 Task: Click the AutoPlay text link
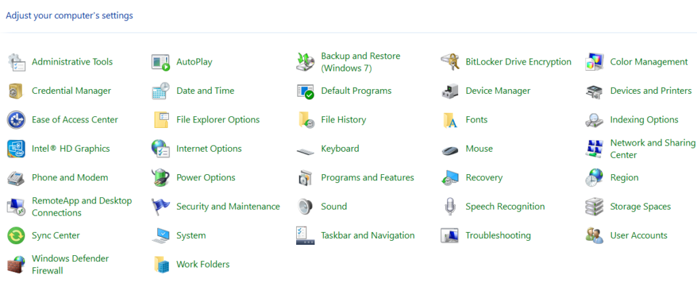[194, 62]
